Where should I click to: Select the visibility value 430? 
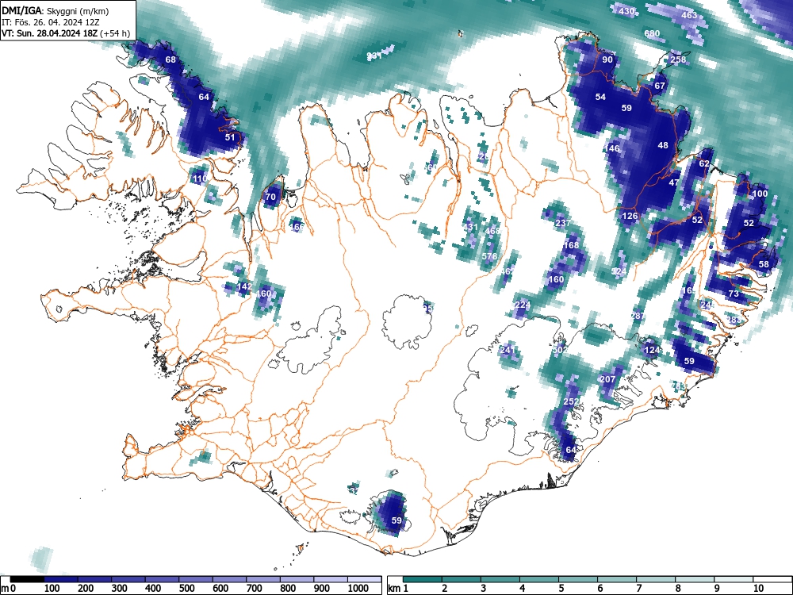coord(626,11)
